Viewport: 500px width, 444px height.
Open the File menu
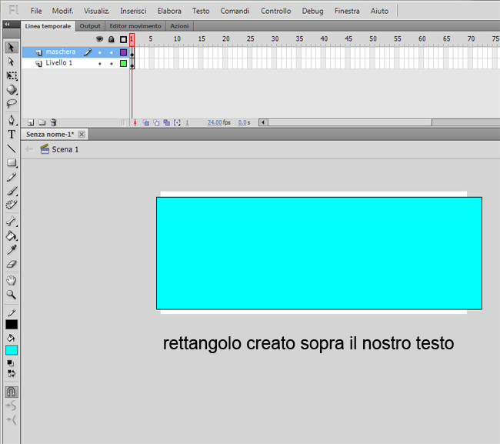pyautogui.click(x=36, y=11)
